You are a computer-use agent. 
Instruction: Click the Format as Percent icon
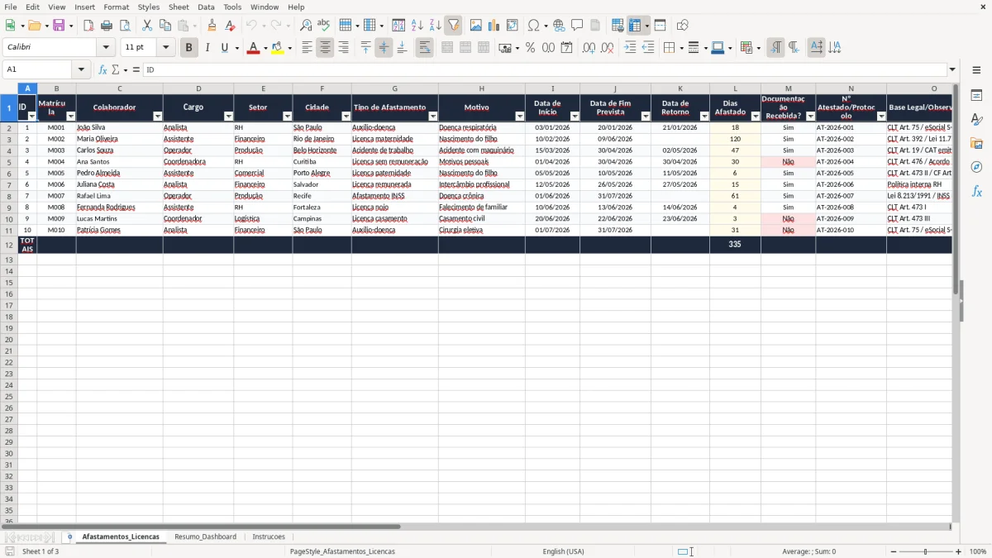(x=530, y=48)
